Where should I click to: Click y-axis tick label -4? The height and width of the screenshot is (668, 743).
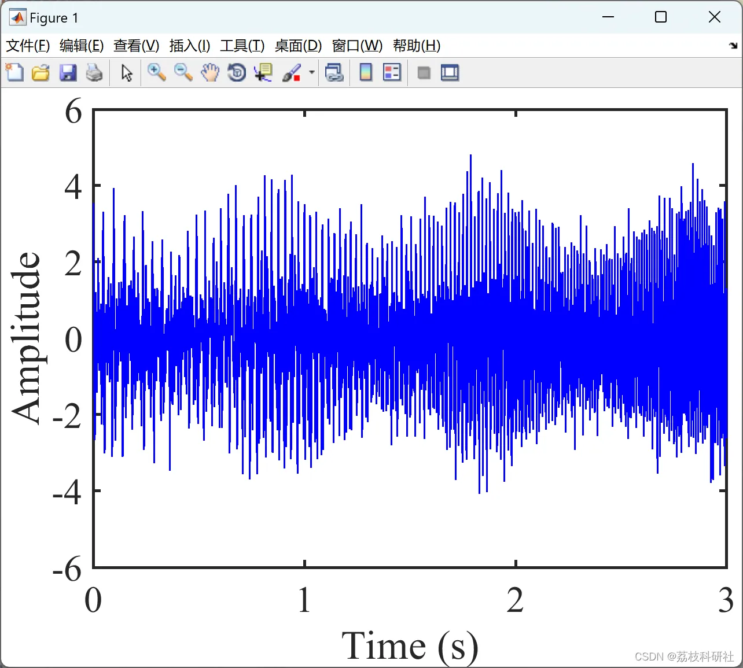[x=67, y=493]
